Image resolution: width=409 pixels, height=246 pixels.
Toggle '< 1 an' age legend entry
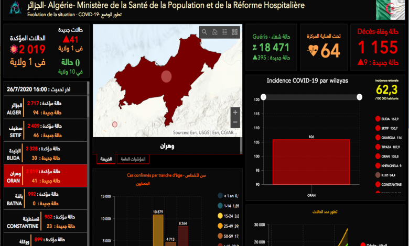[228, 196]
